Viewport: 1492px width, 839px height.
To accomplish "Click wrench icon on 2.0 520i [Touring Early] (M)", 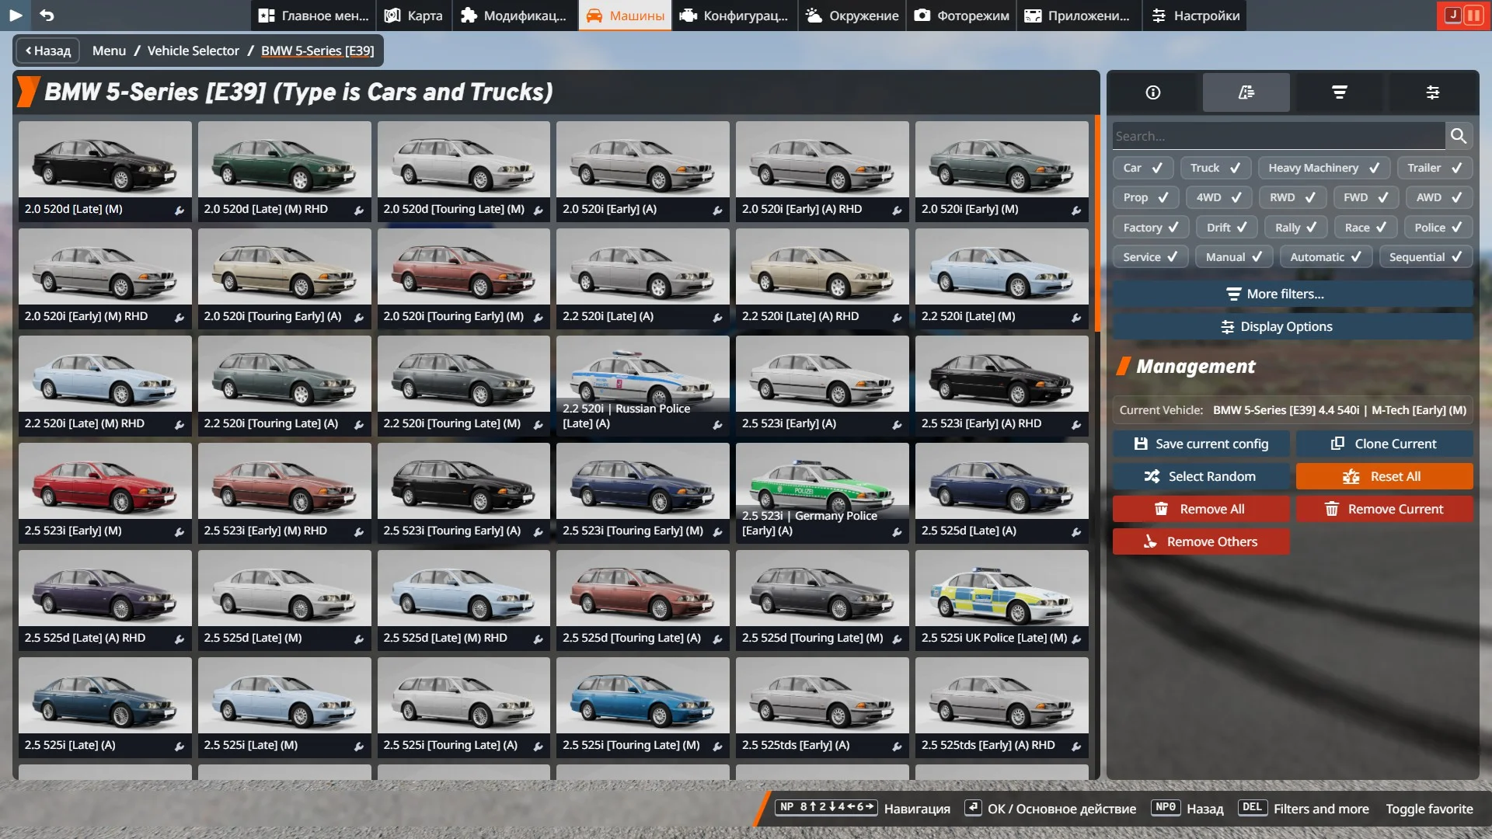I will pos(538,318).
